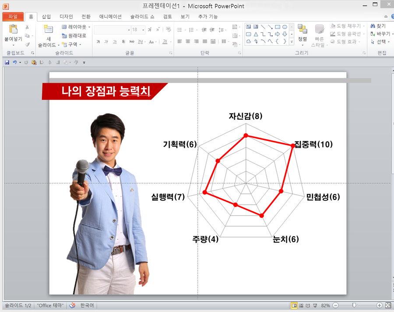Select the slide title '나의 장점과 능력치'
Viewport: 394px width, 312px height.
click(106, 91)
